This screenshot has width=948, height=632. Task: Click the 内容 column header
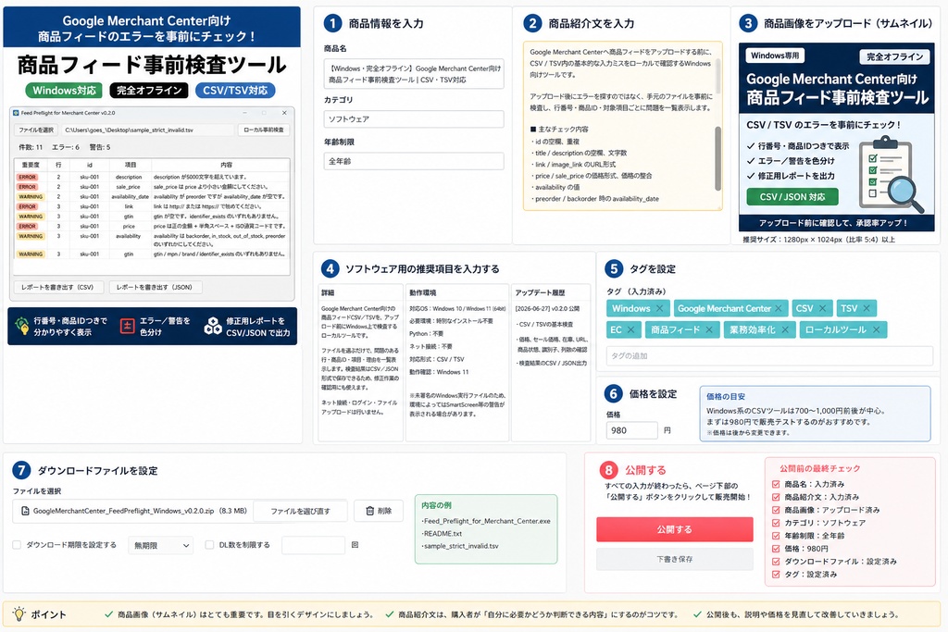click(x=226, y=165)
